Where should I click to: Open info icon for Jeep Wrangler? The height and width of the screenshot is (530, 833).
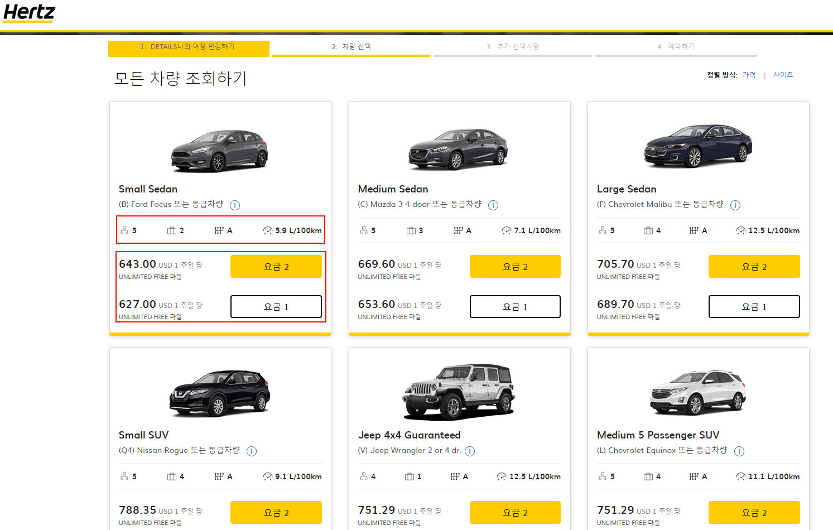[x=470, y=451]
